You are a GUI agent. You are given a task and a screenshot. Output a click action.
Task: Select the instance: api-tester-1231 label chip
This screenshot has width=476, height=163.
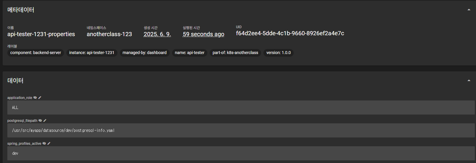[92, 53]
